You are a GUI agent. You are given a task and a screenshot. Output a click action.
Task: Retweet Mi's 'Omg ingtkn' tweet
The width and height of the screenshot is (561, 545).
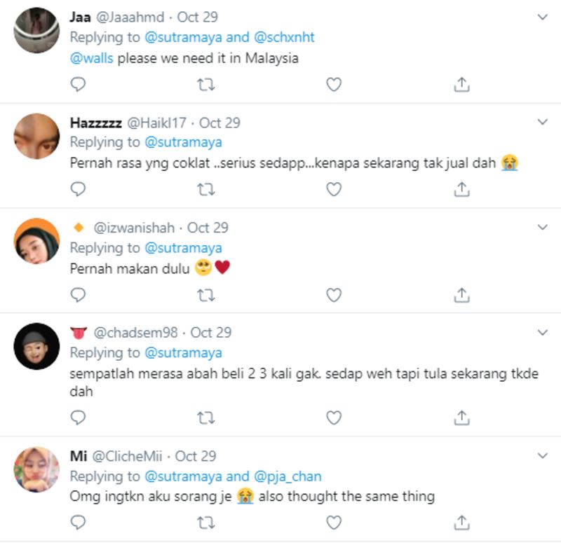[205, 522]
